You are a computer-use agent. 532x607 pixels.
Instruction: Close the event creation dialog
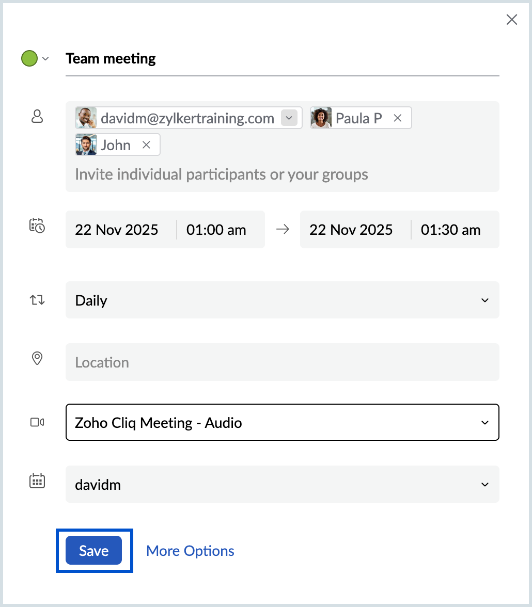coord(511,20)
